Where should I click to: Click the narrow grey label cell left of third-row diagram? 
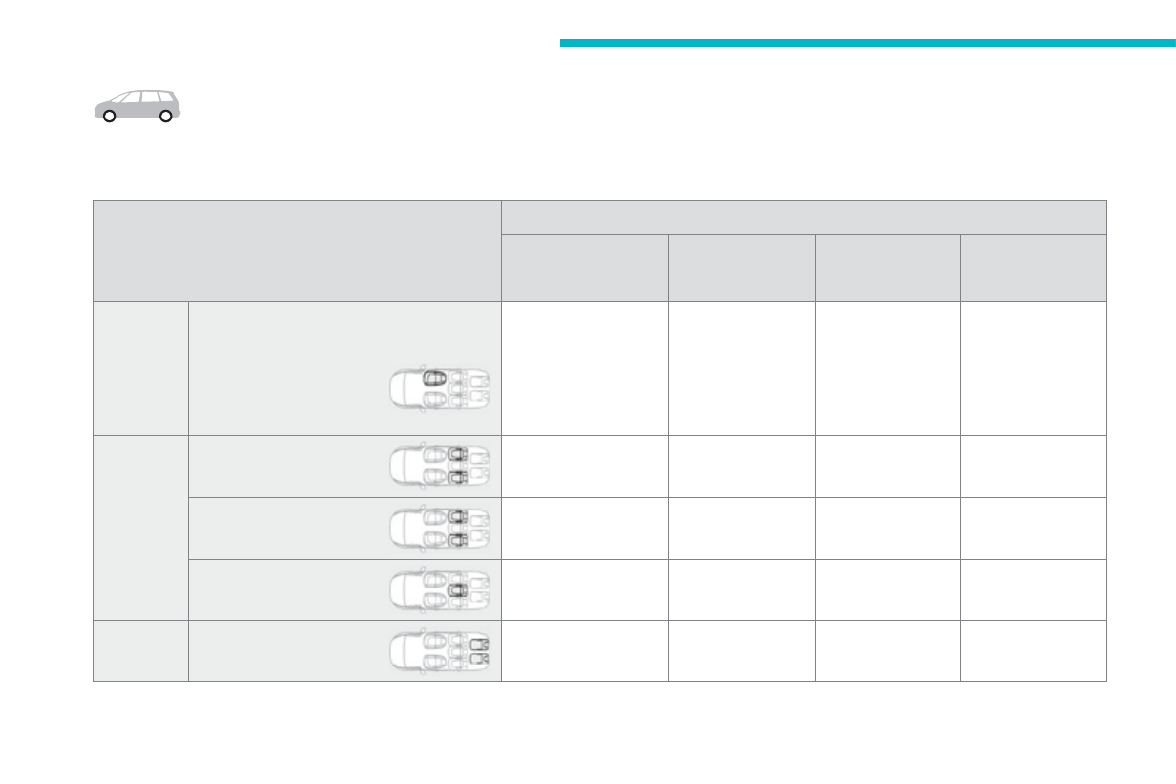[140, 651]
